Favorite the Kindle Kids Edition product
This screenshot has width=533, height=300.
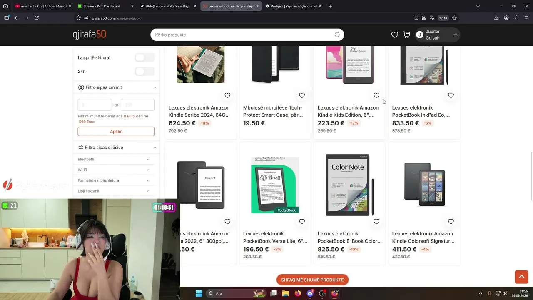tap(376, 95)
